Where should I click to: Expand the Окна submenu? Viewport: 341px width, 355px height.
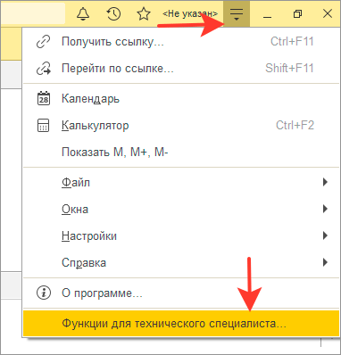[x=181, y=209]
